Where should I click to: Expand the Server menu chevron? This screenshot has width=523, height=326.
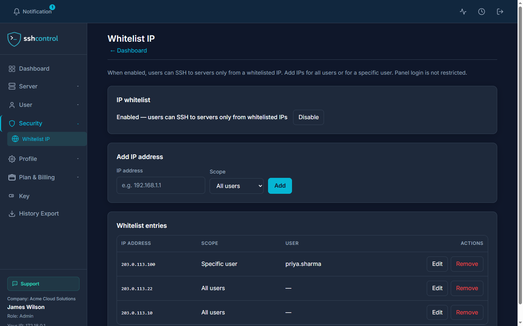pos(78,86)
